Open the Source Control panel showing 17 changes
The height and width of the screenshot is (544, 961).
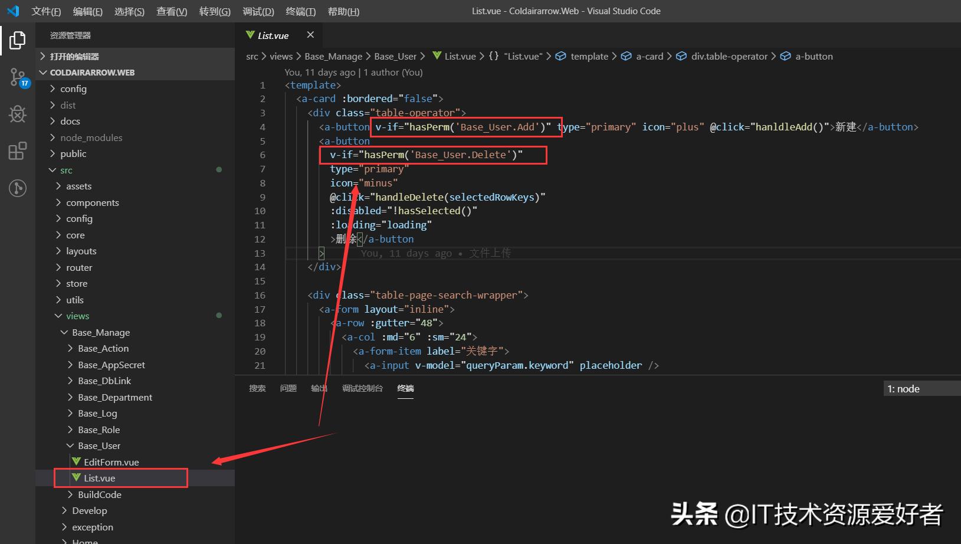coord(17,77)
